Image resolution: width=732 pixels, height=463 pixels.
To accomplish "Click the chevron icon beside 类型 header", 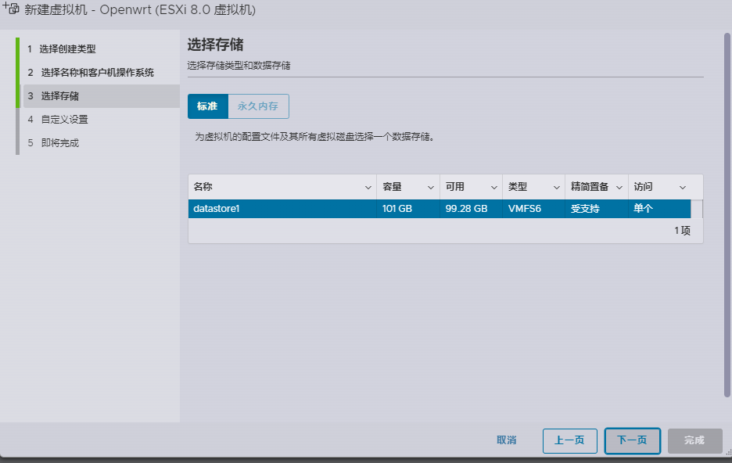I will coord(557,188).
